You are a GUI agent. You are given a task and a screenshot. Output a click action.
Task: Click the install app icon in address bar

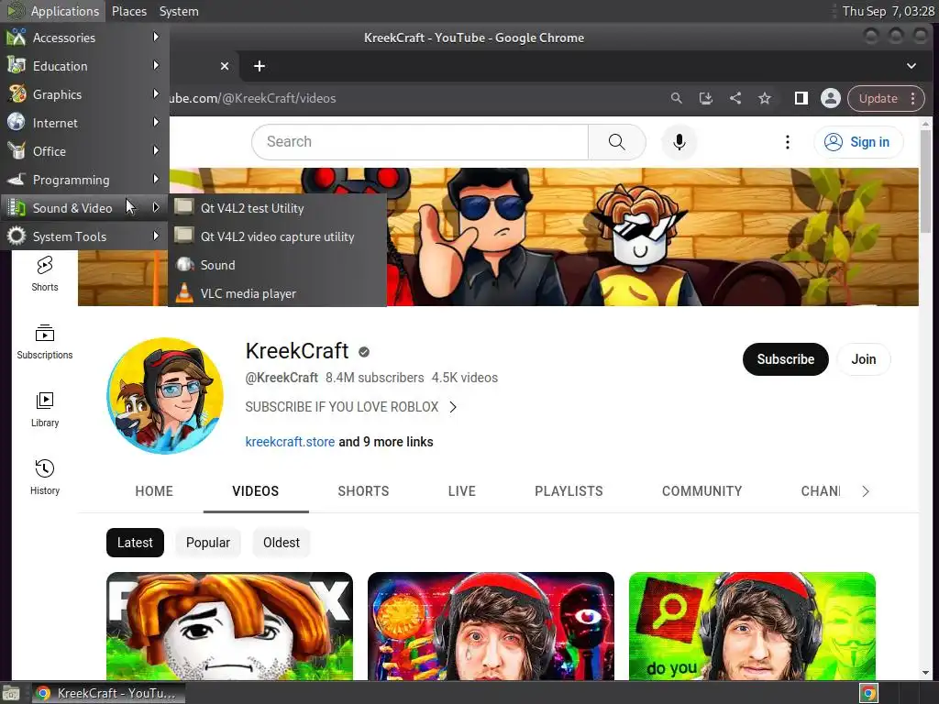tap(705, 98)
